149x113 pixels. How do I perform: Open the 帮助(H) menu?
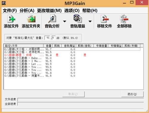[x=90, y=10]
